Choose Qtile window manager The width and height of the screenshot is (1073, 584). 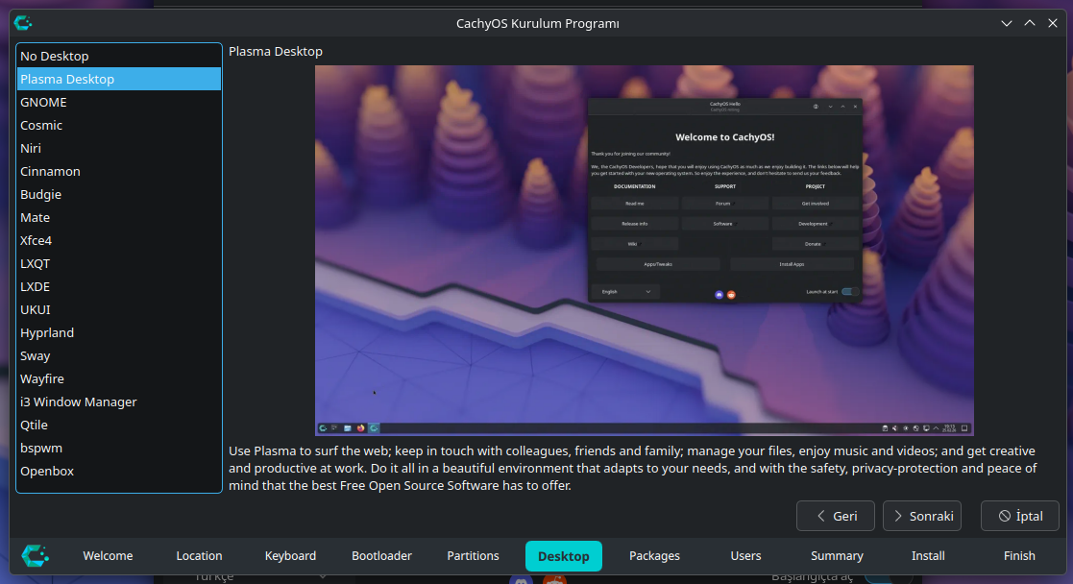[x=118, y=425]
